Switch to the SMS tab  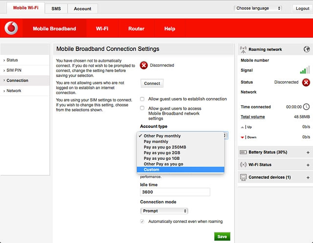pos(56,9)
